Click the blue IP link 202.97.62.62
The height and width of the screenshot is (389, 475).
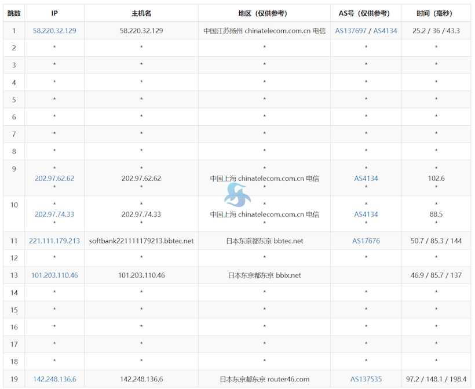54,179
